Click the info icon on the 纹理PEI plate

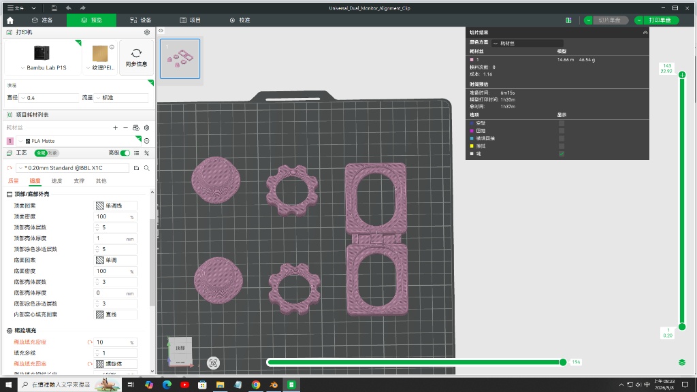tap(112, 47)
